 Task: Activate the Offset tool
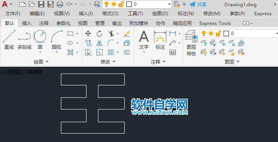click(x=127, y=52)
